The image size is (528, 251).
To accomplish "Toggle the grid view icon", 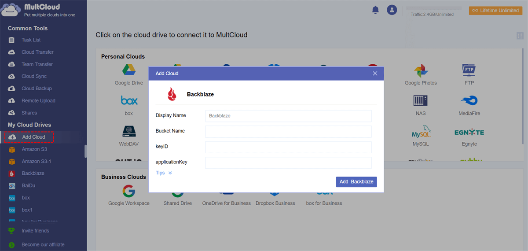I will point(520,36).
